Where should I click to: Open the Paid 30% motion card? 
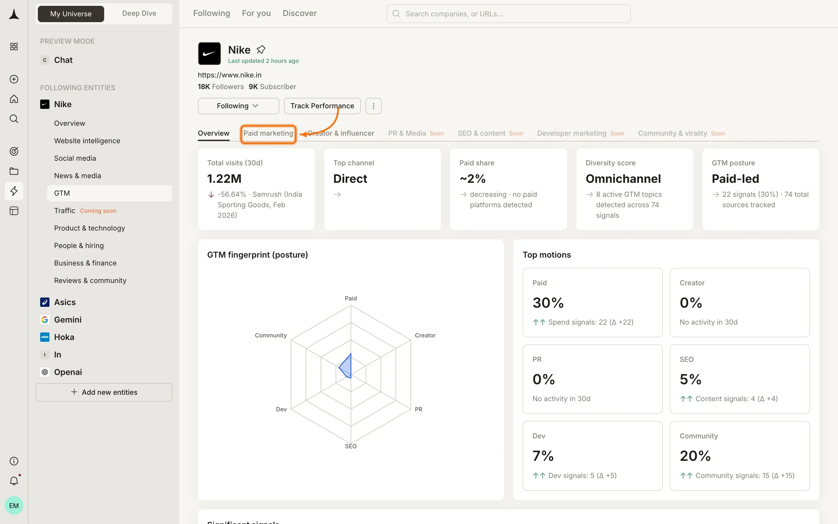click(x=592, y=302)
